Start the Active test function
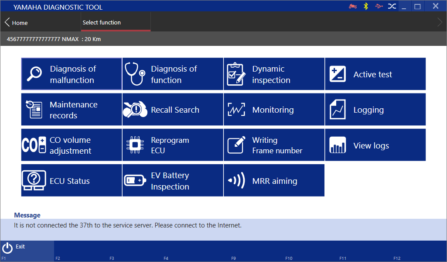The image size is (447, 262). click(375, 74)
